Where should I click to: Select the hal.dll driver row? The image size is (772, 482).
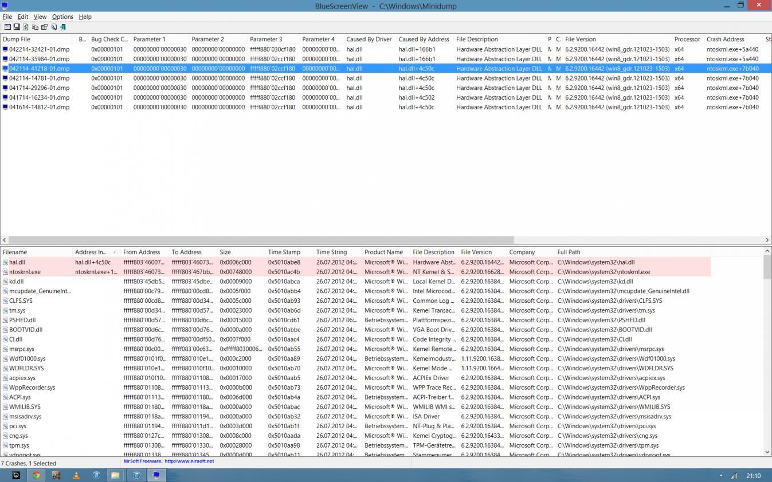(355, 262)
